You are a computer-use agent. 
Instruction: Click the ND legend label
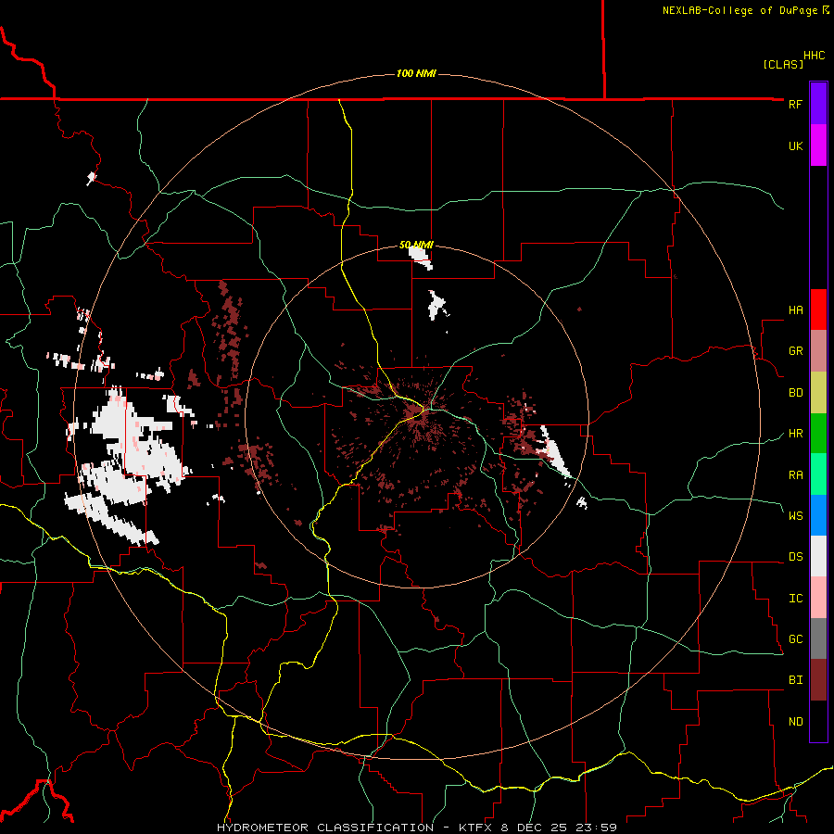click(x=795, y=722)
